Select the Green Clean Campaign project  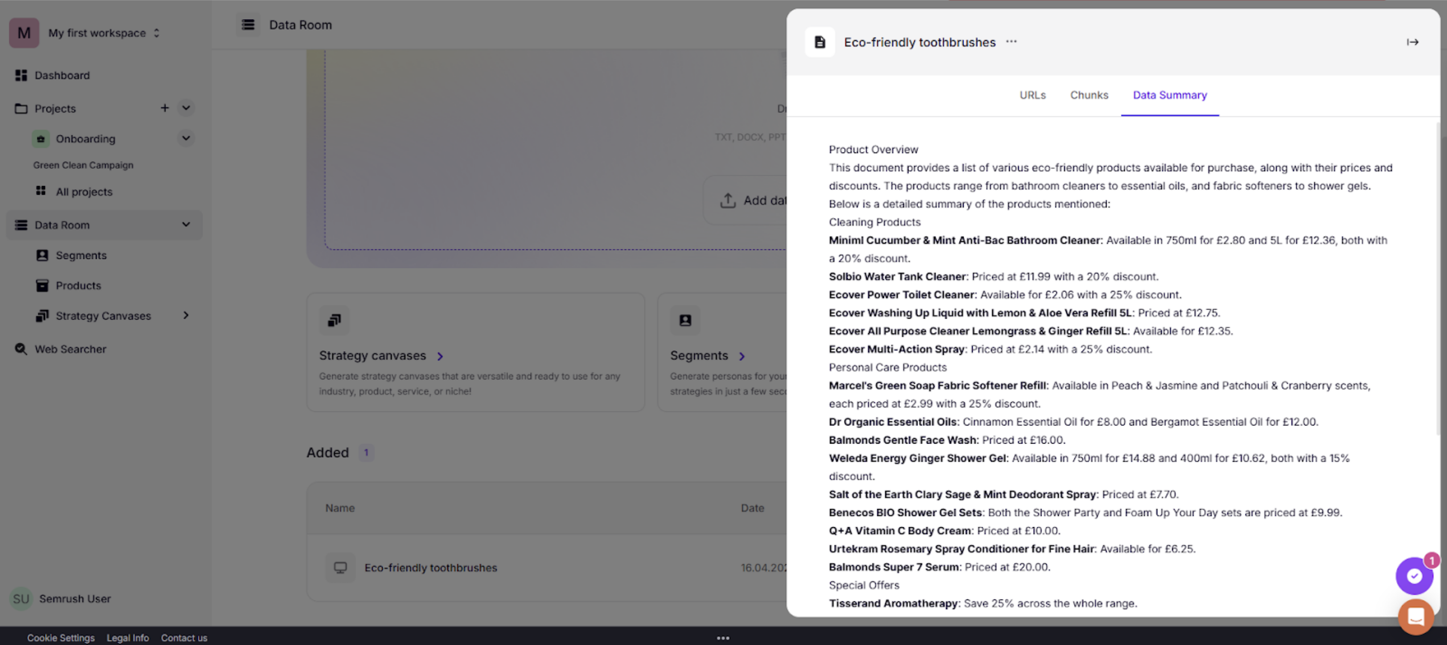tap(83, 165)
